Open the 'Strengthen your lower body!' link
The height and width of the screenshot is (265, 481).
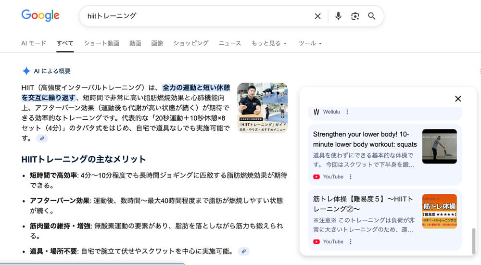(x=365, y=139)
